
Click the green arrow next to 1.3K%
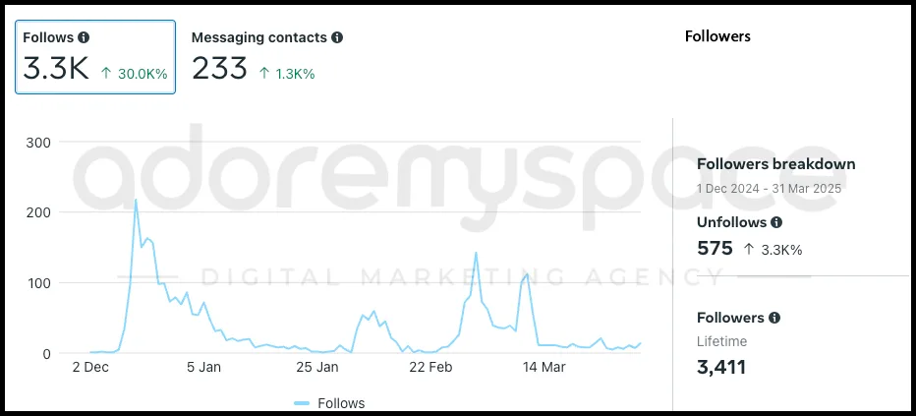click(x=264, y=74)
